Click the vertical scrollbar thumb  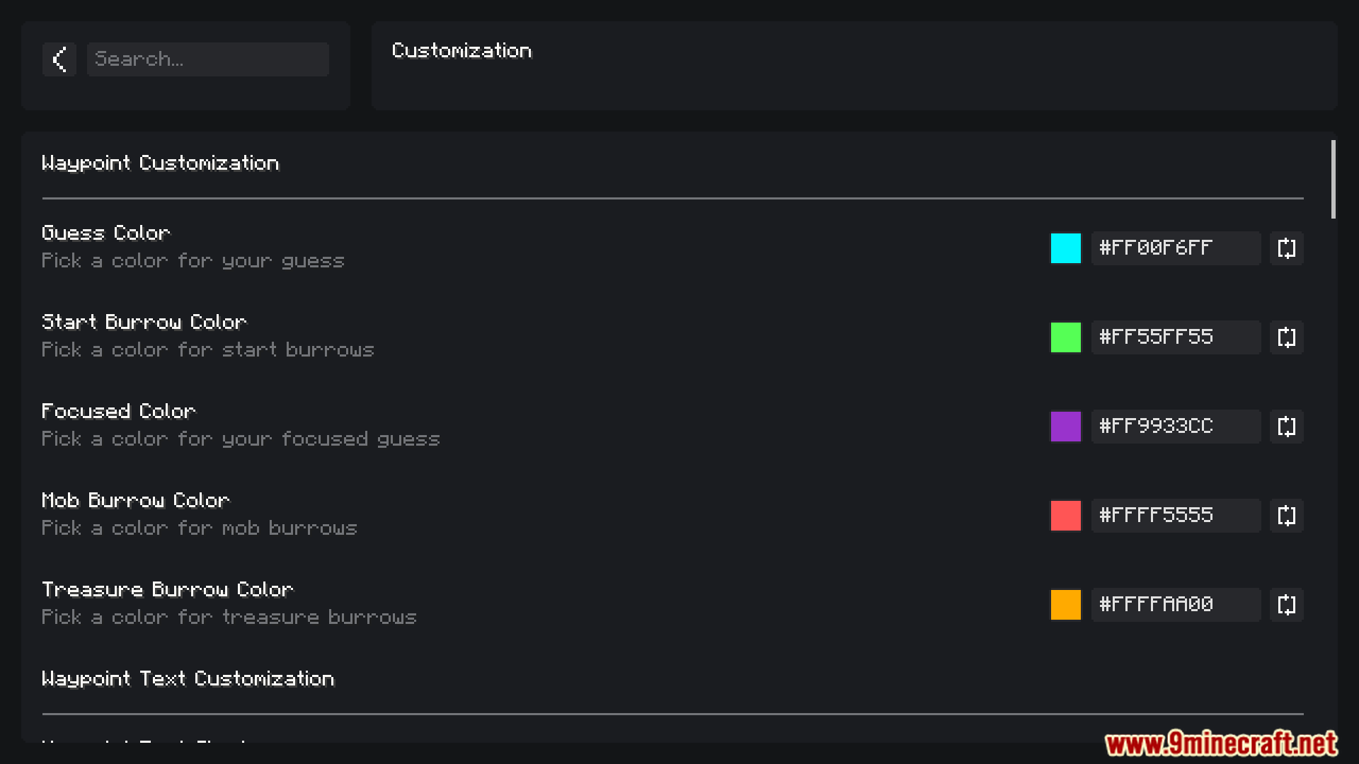pyautogui.click(x=1333, y=180)
